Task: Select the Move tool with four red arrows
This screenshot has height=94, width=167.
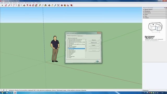Action: coord(30,5)
